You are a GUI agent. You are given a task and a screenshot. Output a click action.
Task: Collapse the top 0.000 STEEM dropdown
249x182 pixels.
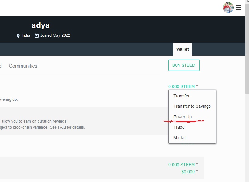click(183, 86)
